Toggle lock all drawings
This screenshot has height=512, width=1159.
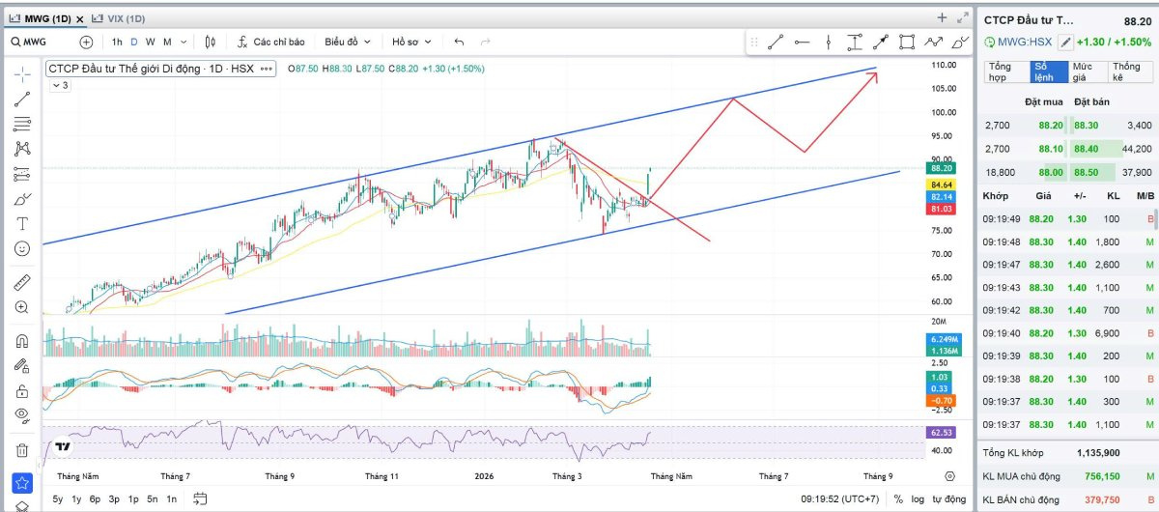pyautogui.click(x=22, y=391)
